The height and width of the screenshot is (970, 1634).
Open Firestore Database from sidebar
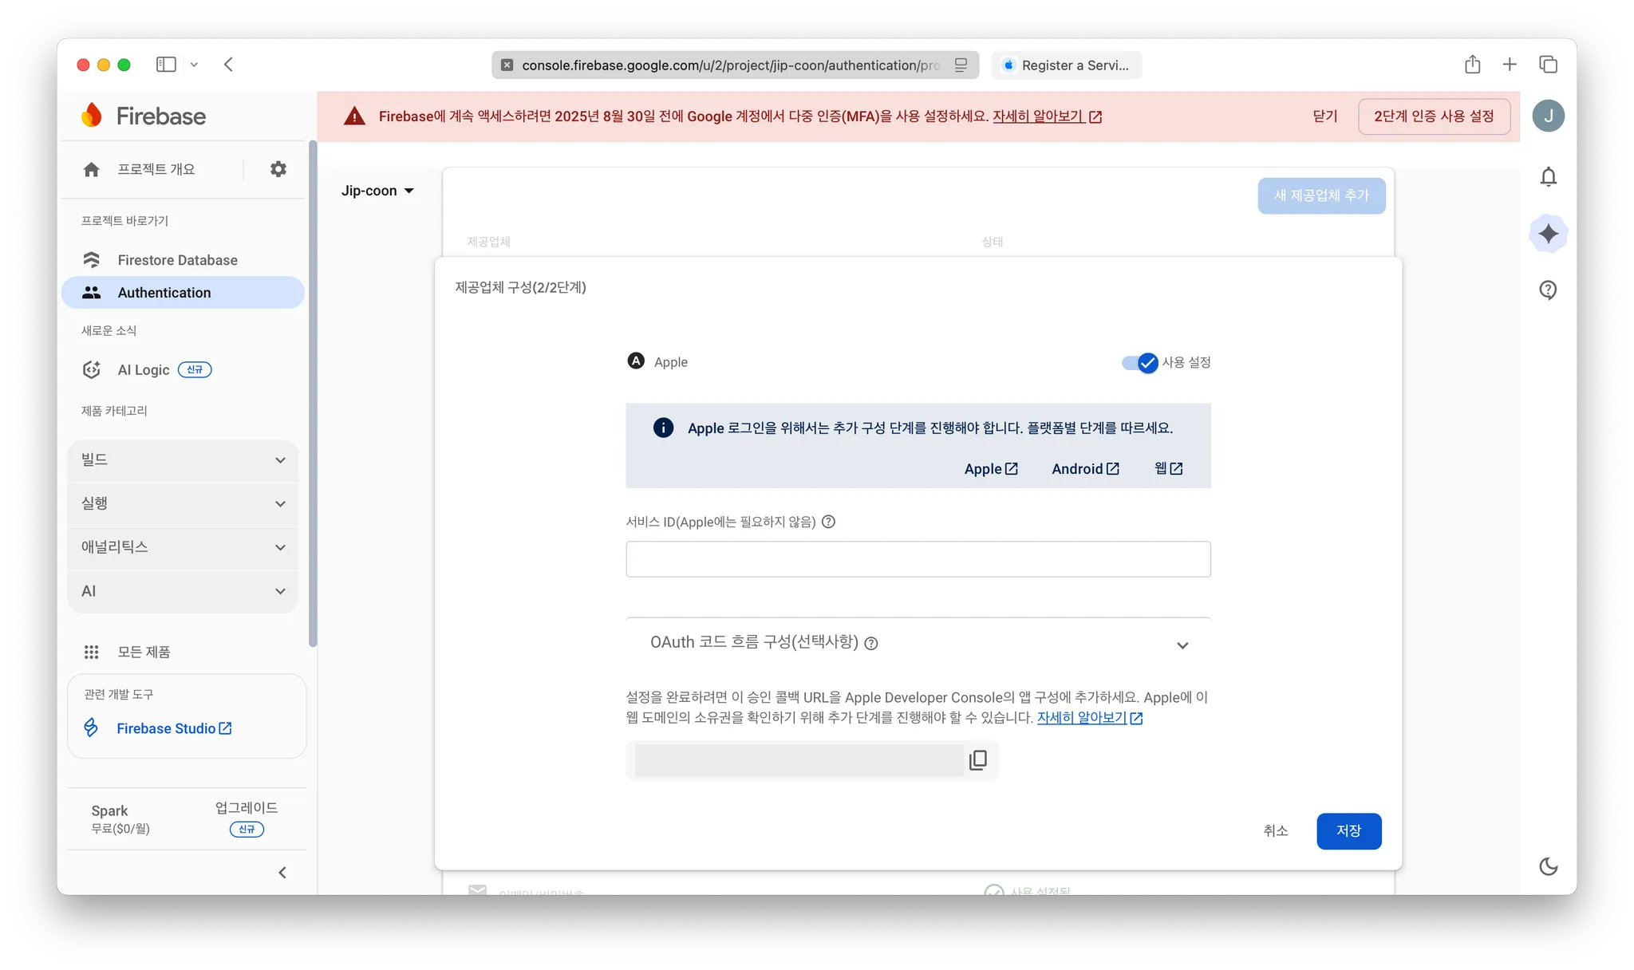177,260
